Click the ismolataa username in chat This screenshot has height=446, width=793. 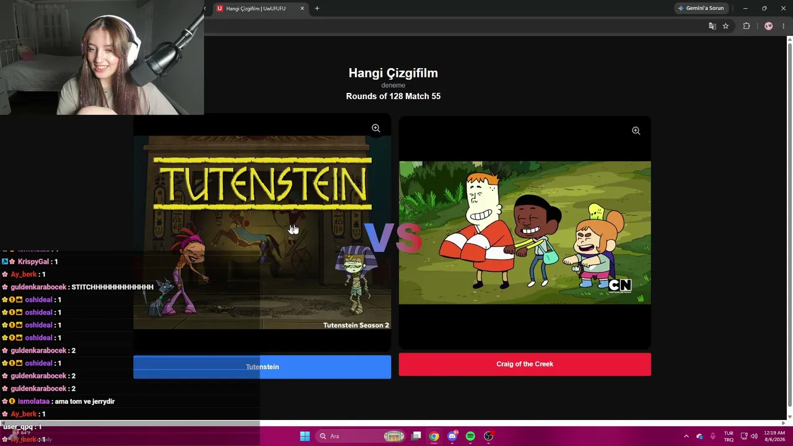click(33, 401)
